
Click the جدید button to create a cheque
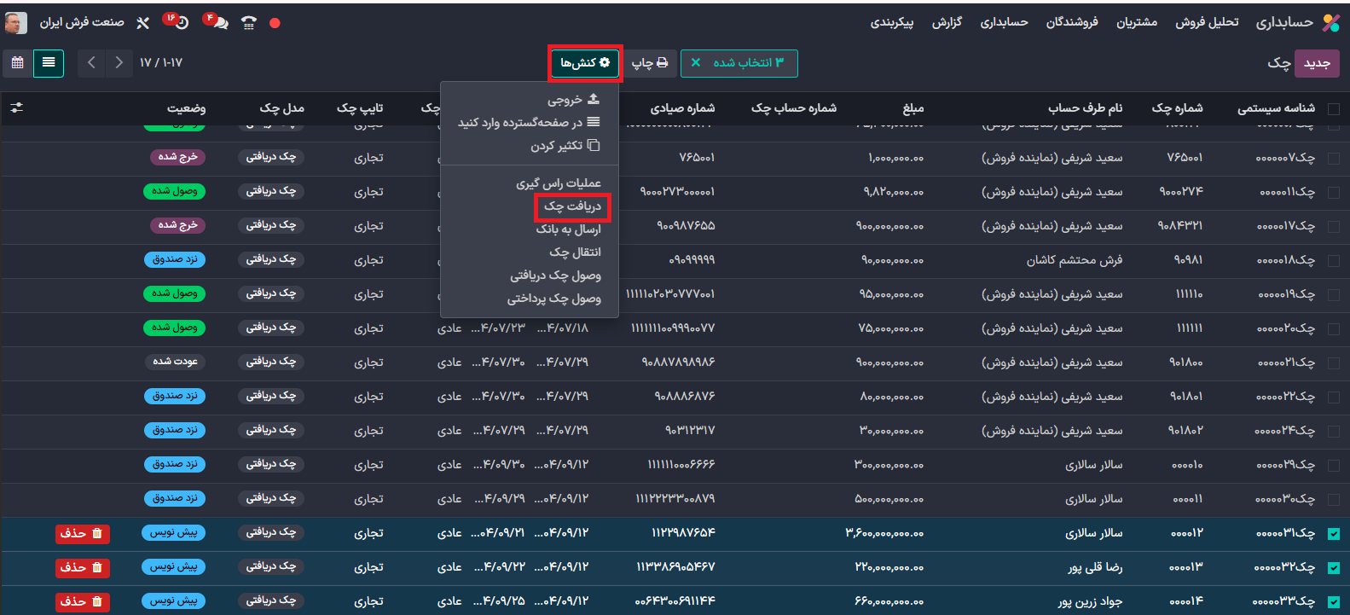click(1317, 63)
